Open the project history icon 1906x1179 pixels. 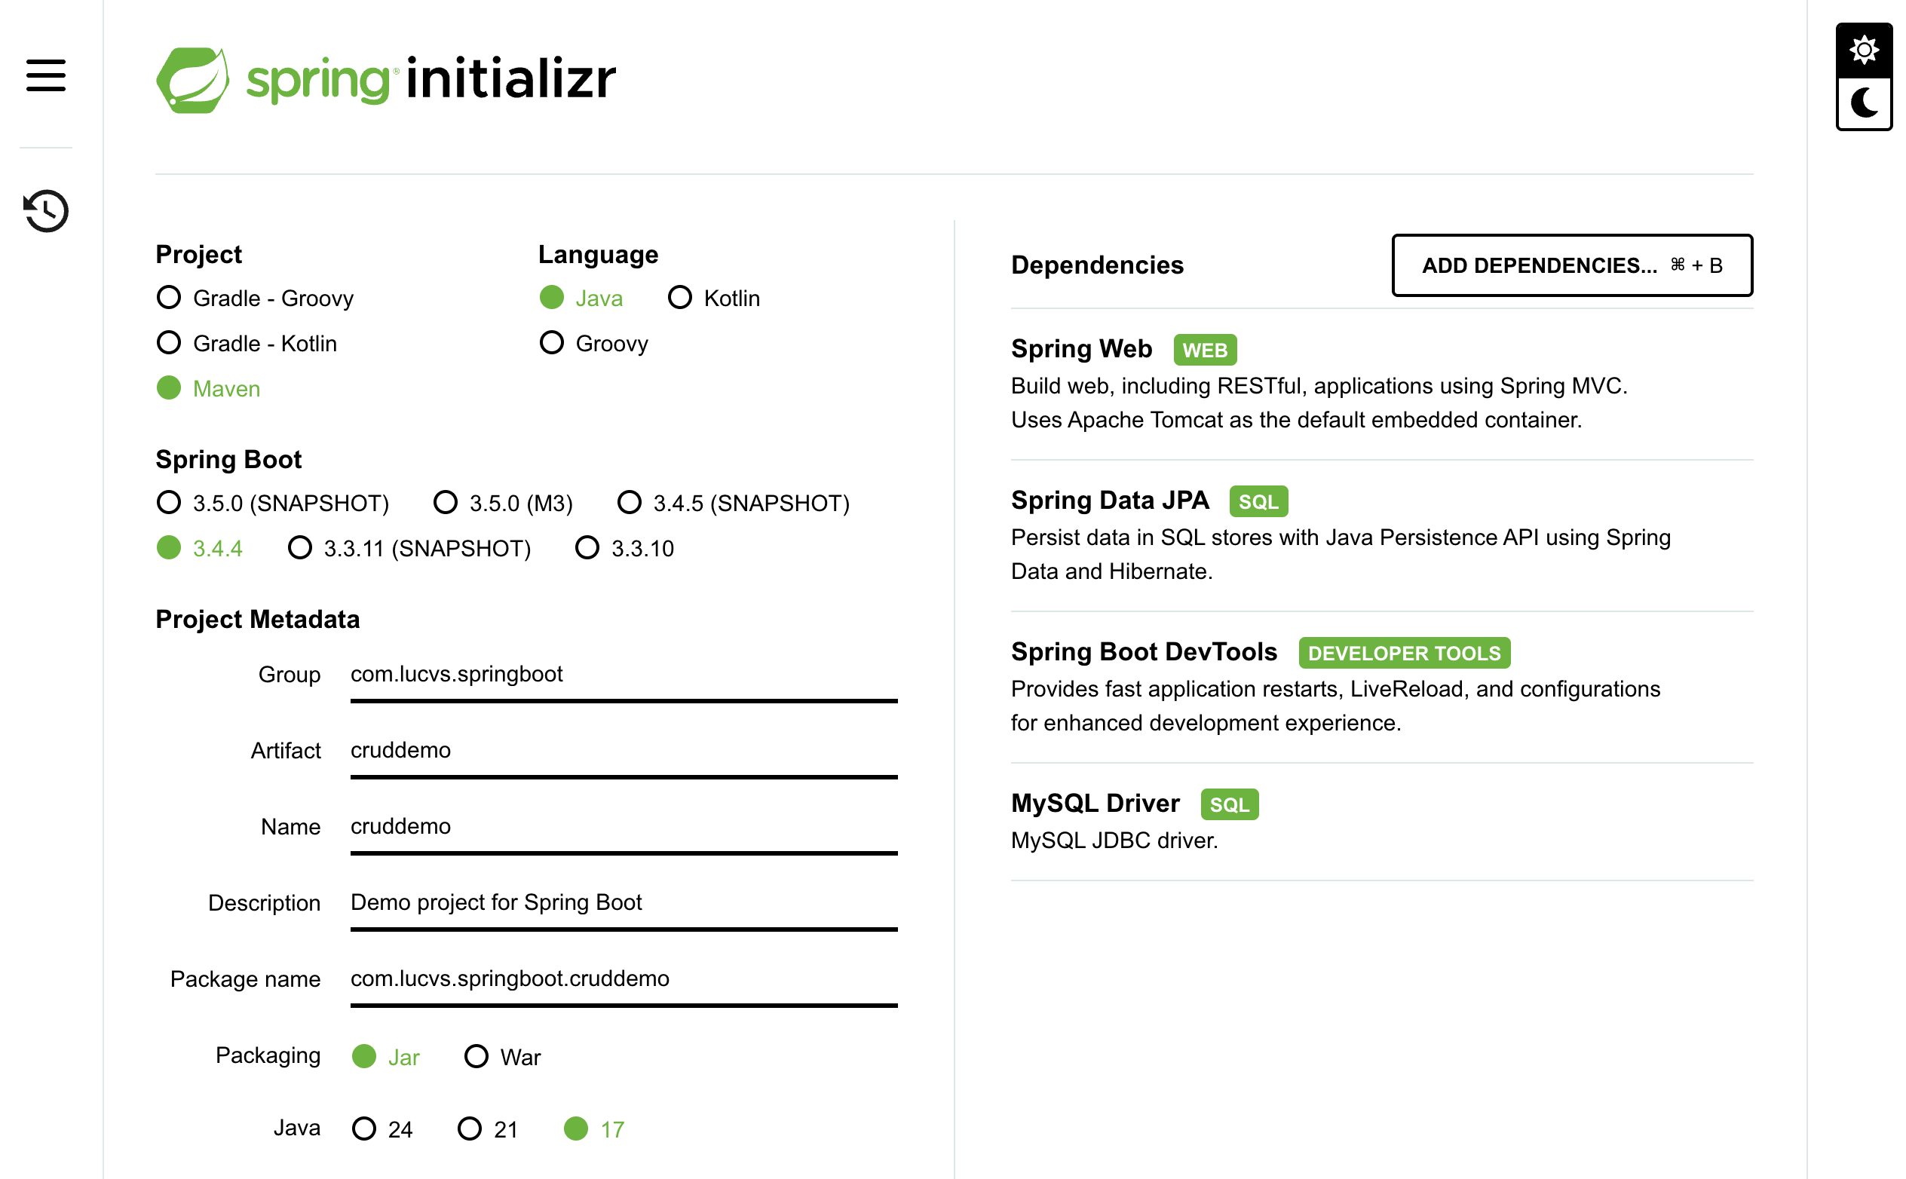(46, 210)
